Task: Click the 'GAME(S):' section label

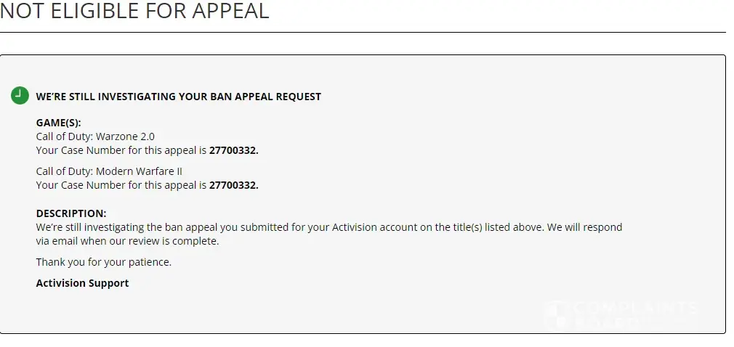Action: (58, 123)
